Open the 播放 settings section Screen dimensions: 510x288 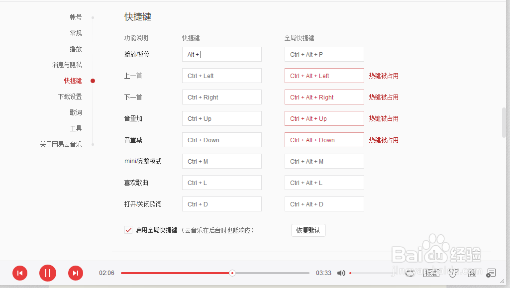[x=76, y=49]
